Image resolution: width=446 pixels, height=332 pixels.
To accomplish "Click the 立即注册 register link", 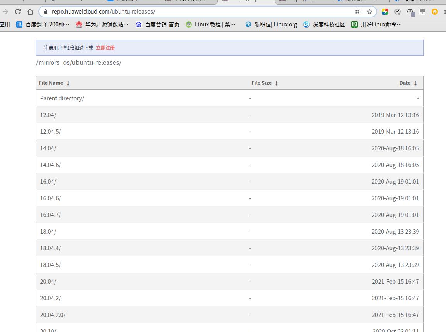I will [105, 48].
